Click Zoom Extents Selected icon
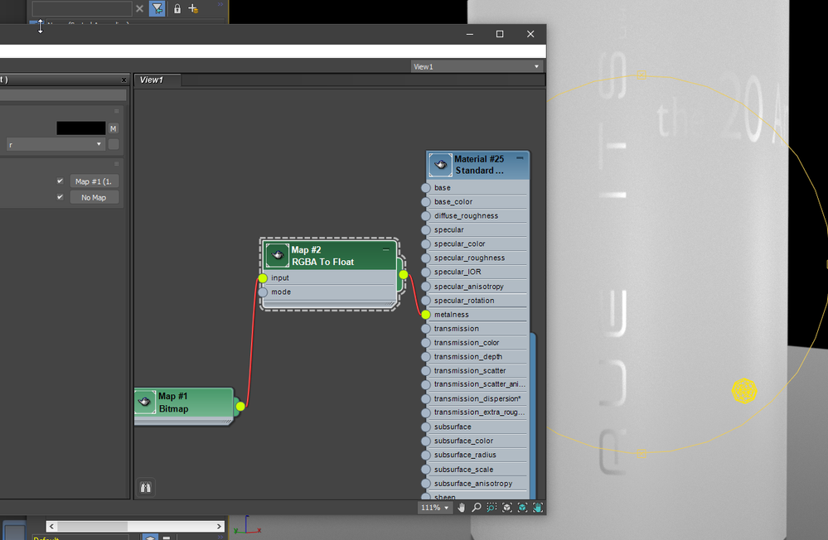 click(x=523, y=508)
